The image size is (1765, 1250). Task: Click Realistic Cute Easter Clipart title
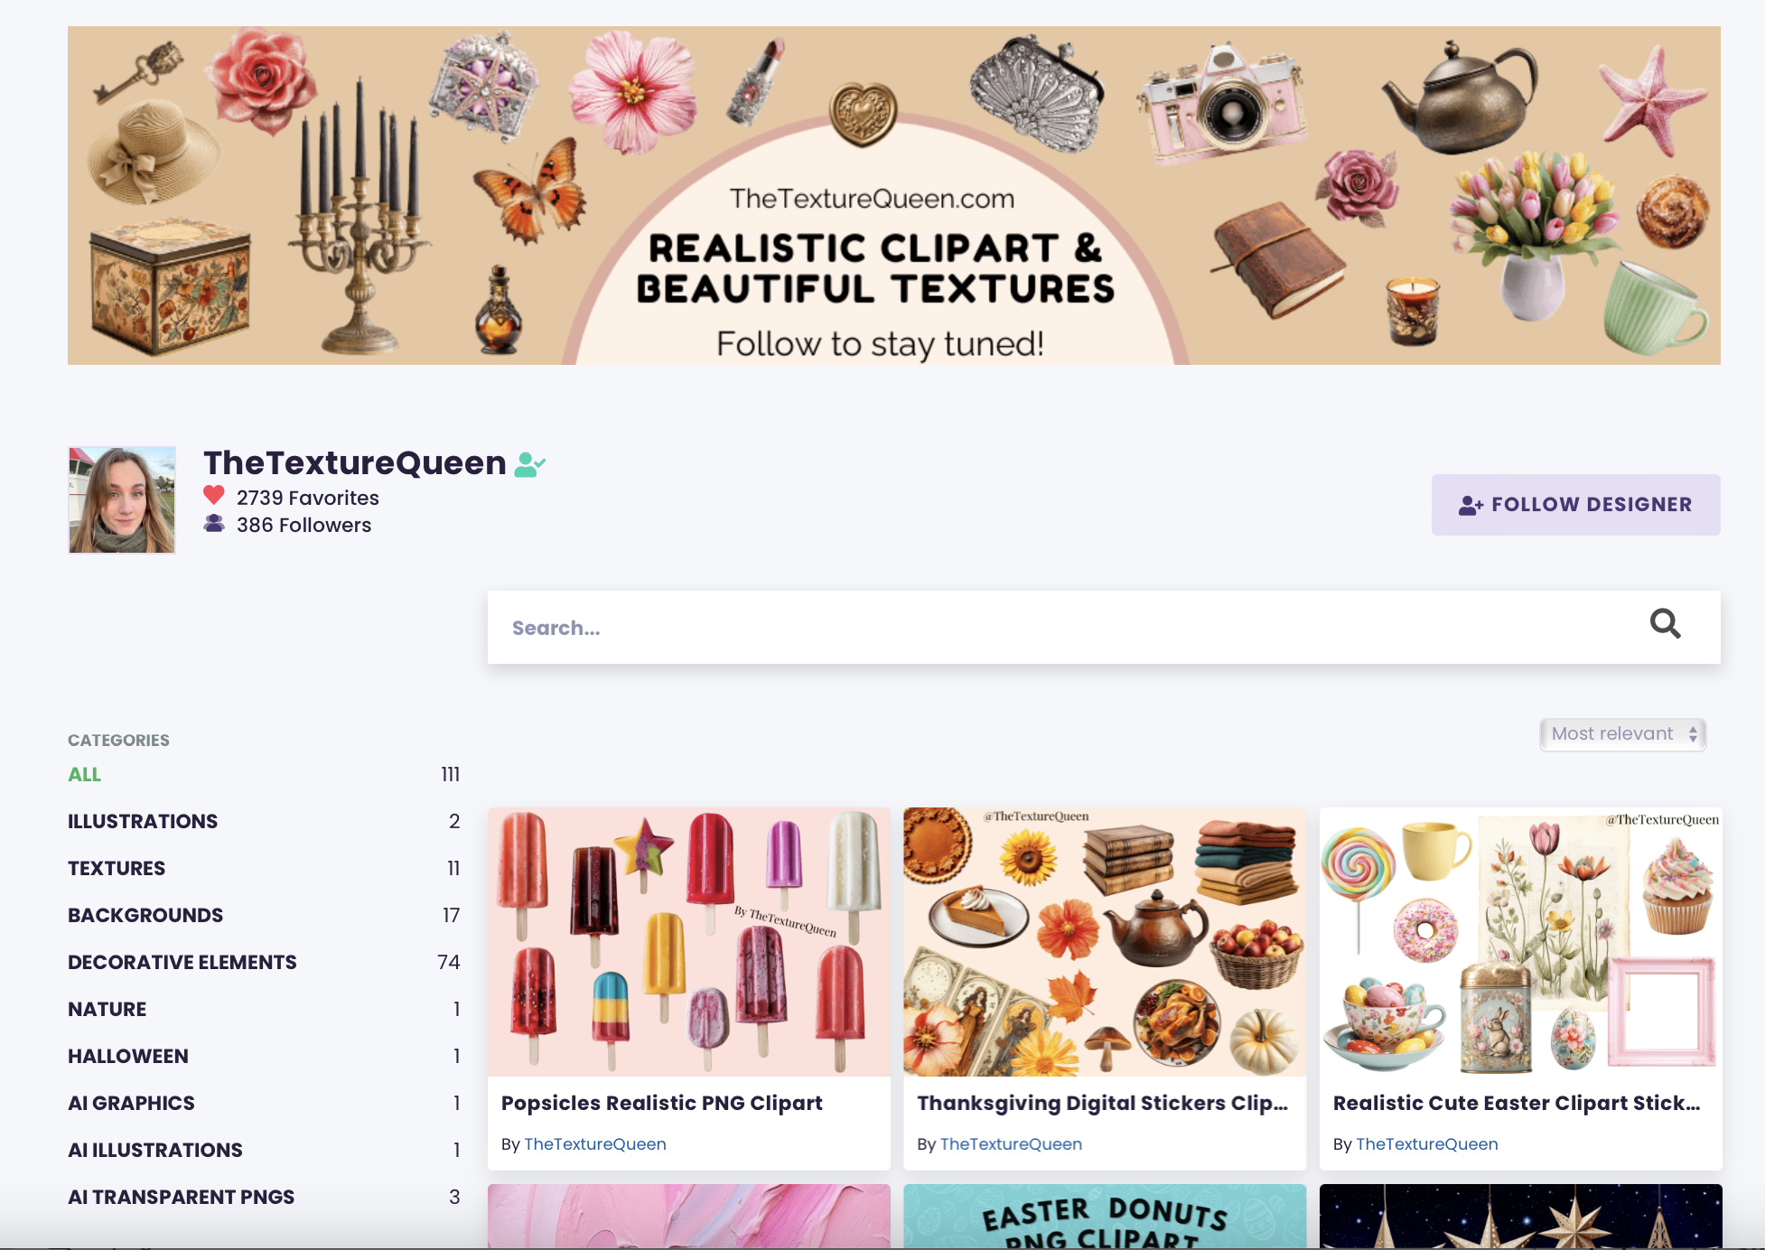click(1516, 1104)
